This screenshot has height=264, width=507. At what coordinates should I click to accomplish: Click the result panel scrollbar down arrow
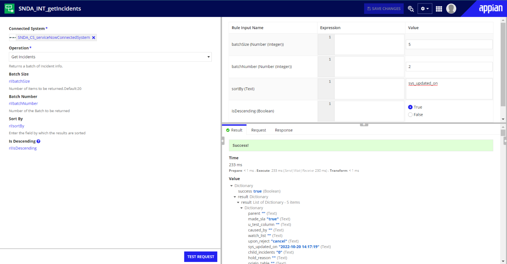coord(503,261)
